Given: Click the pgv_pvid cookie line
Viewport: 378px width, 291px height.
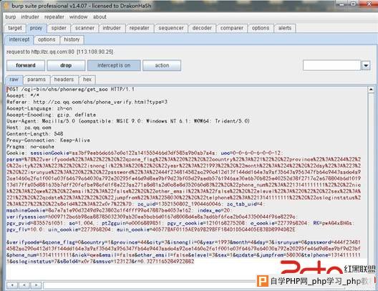Looking at the screenshot, I should pyautogui.click(x=180, y=223).
